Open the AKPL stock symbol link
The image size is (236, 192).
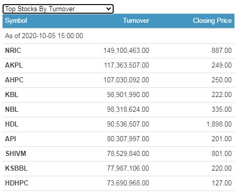(14, 65)
